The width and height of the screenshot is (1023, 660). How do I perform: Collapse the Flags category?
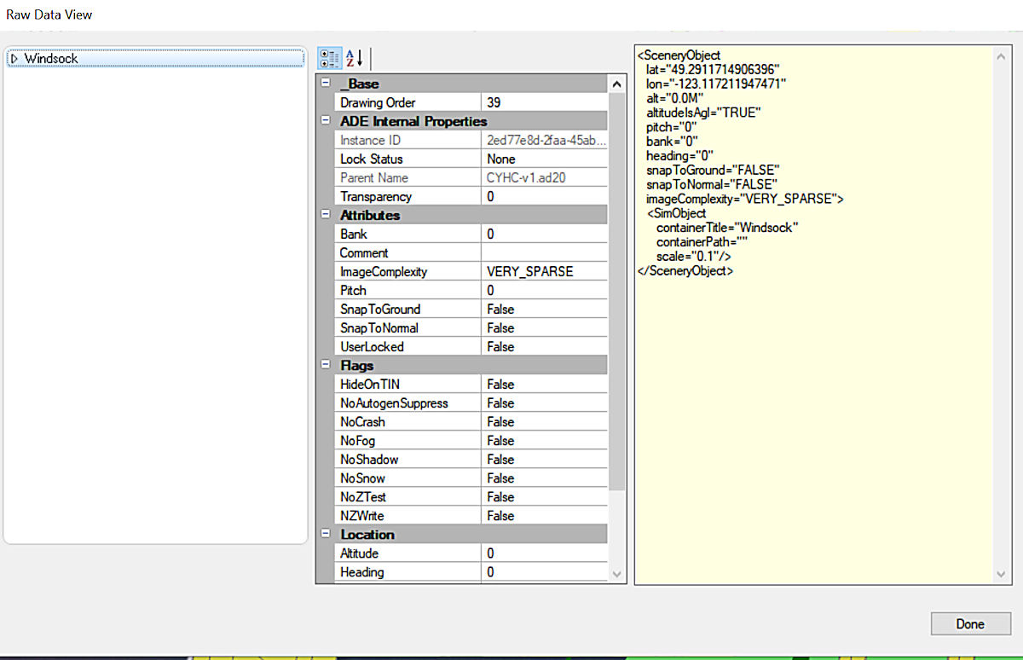pos(326,365)
